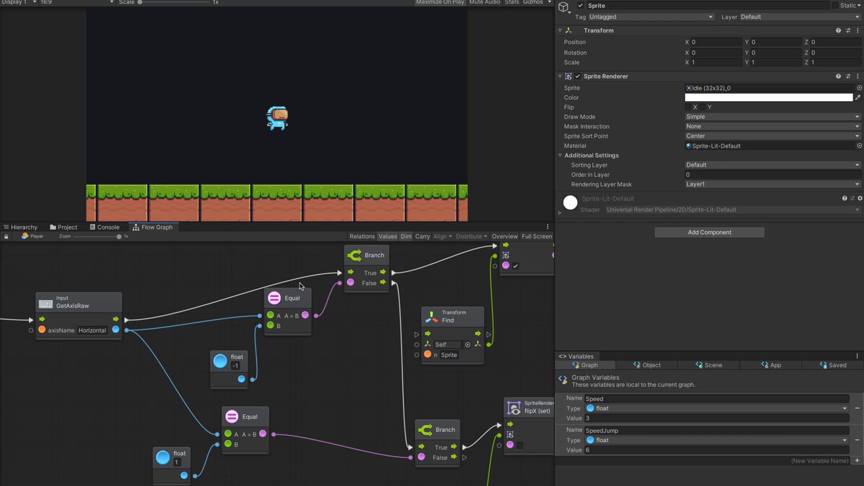Remove the SpeedJump variable with minus button
Viewport: 864px width, 486px height.
coord(857,440)
